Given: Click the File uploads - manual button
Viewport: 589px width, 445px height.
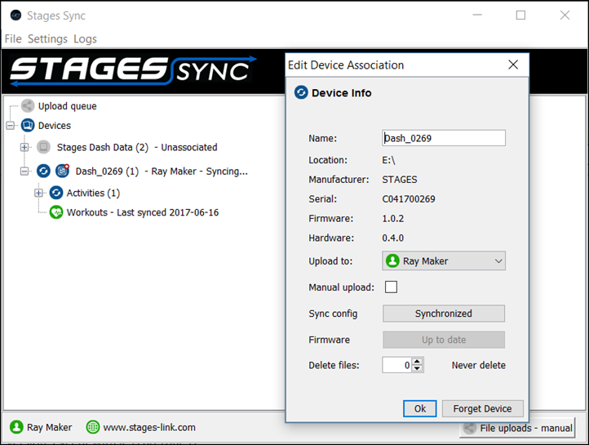Looking at the screenshot, I should click(x=520, y=427).
